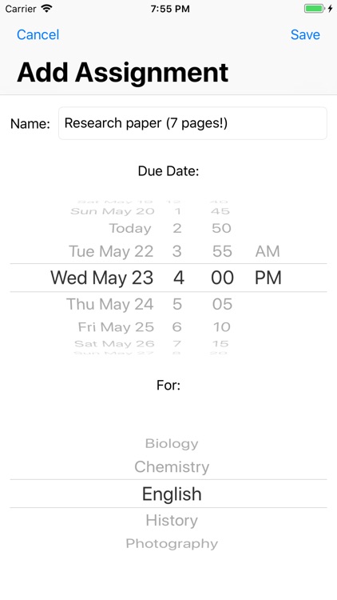
Task: Tap PM in the time picker
Action: point(268,278)
